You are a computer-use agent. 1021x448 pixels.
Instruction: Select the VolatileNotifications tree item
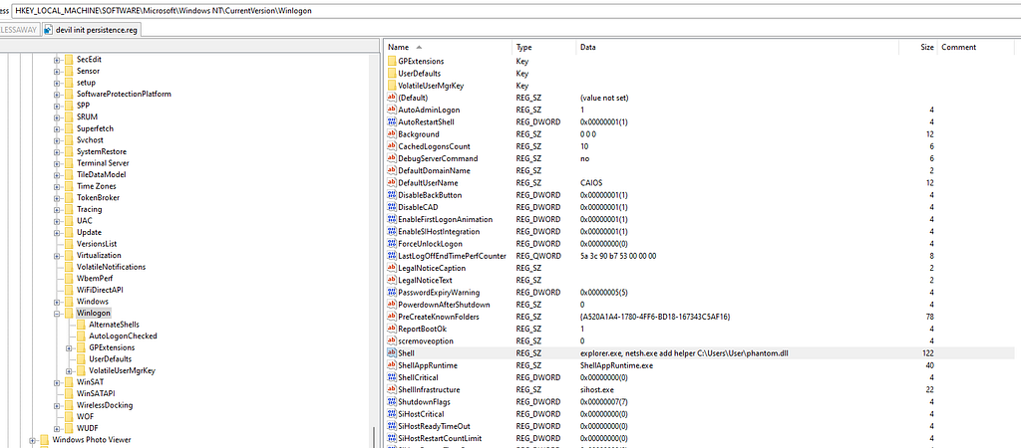[112, 267]
